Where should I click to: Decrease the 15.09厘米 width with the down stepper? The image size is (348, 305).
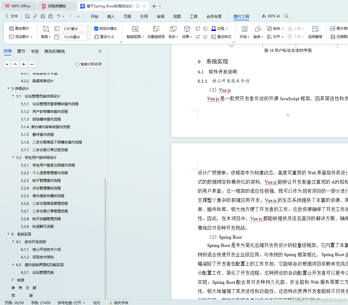88,38
